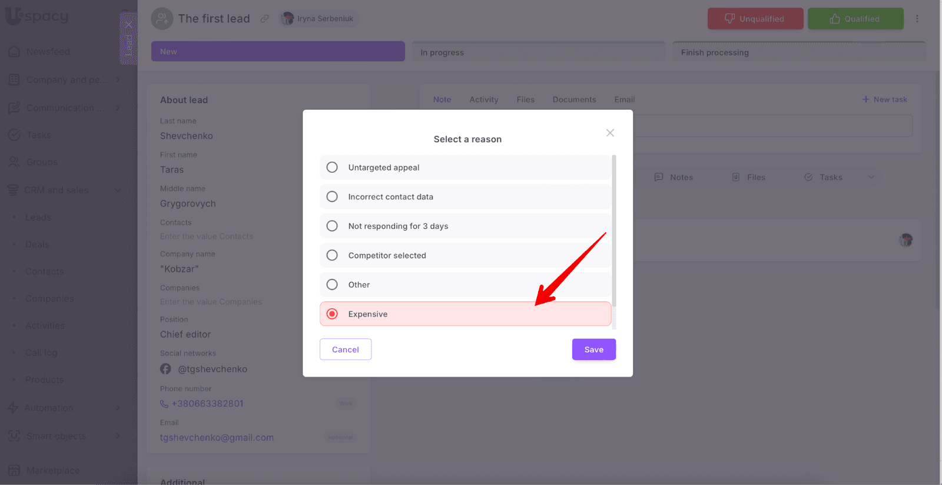Open the three-dot more options menu
This screenshot has width=942, height=485.
(917, 19)
